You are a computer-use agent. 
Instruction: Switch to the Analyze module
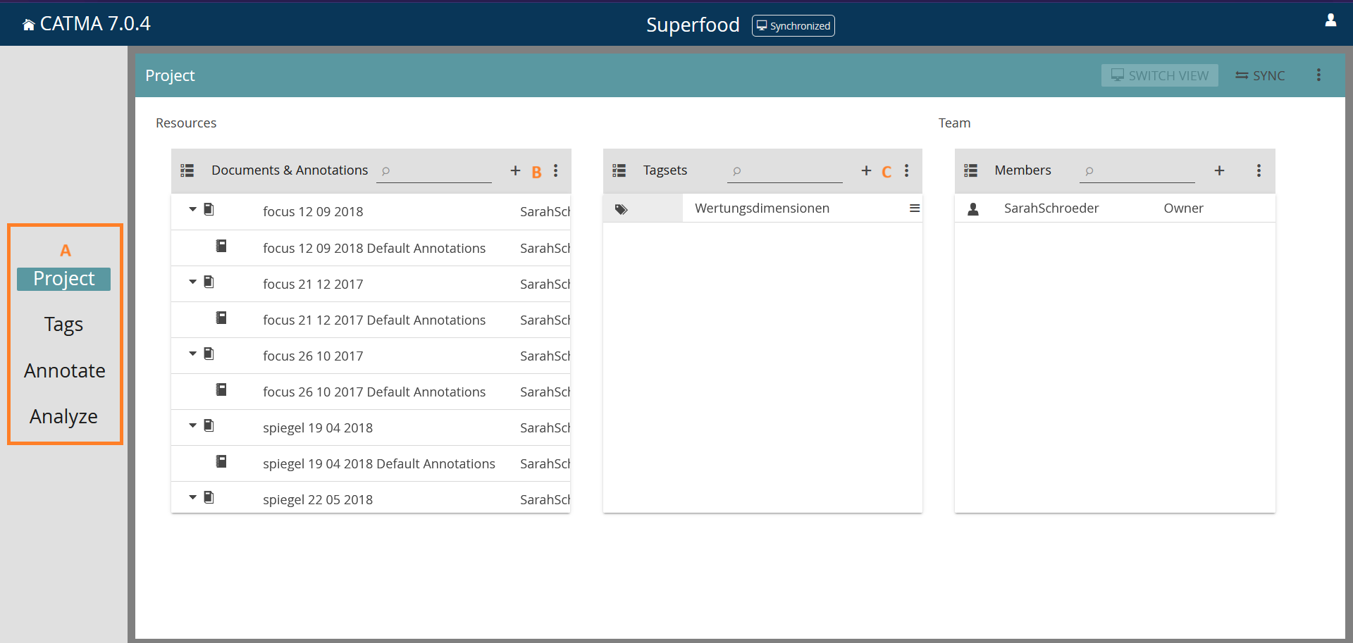tap(64, 417)
